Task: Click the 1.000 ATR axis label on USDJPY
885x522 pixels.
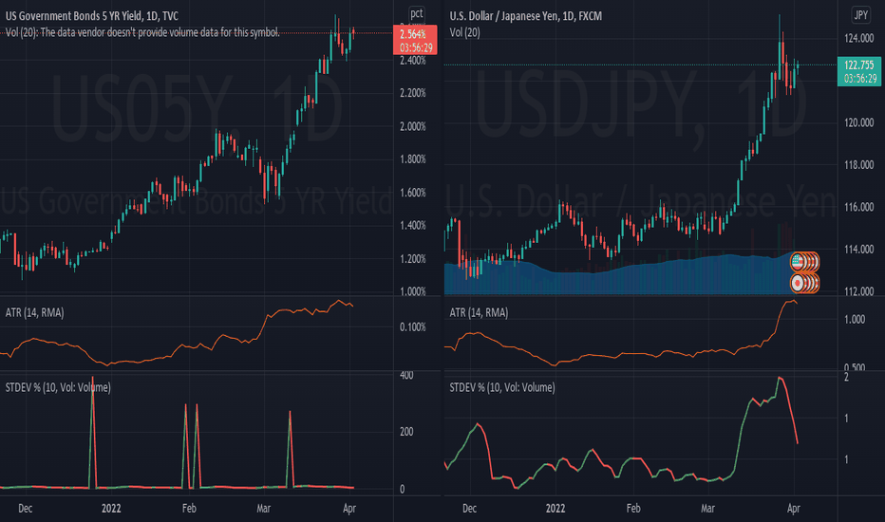Action: point(855,320)
